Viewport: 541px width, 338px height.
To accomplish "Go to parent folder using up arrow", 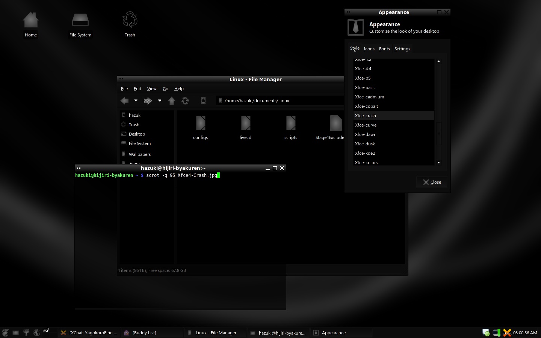I will tap(172, 101).
